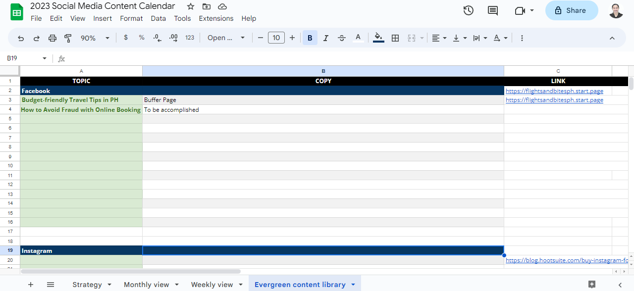Open version history clock icon
Viewport: 634px width, 291px height.
pos(468,10)
